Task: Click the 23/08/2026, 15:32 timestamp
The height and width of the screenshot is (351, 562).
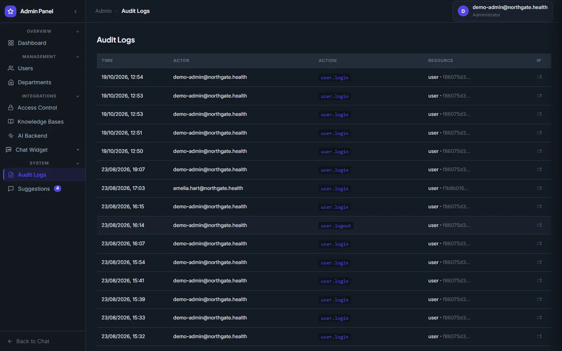Action: pyautogui.click(x=123, y=336)
